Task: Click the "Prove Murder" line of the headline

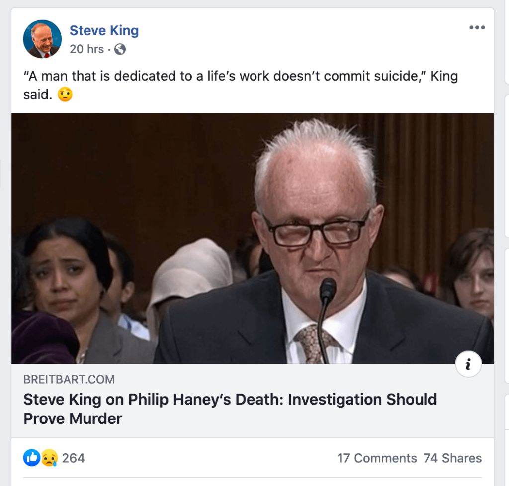Action: 73,418
